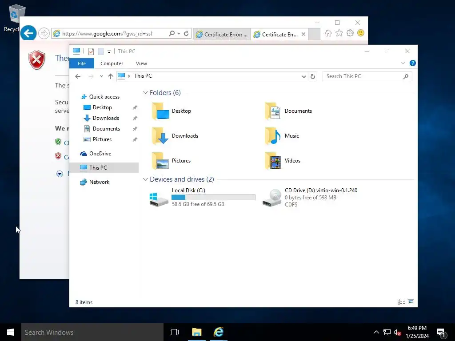
Task: Open Internet Explorer favorites star
Action: coord(339,33)
